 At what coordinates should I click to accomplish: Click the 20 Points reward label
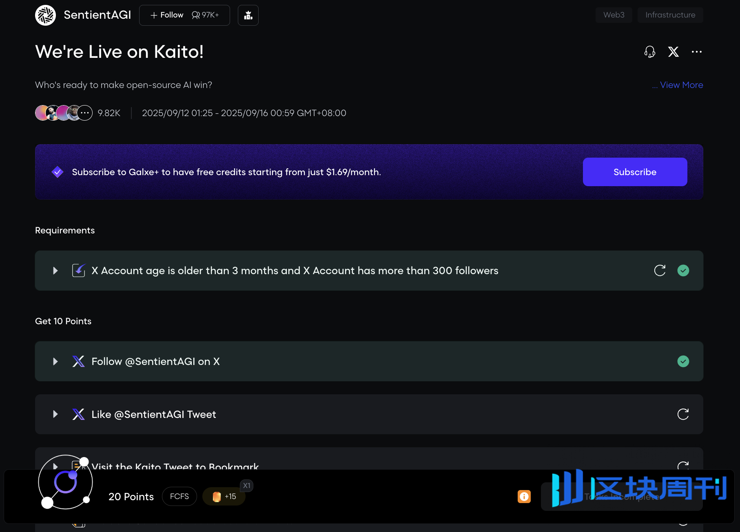click(131, 497)
